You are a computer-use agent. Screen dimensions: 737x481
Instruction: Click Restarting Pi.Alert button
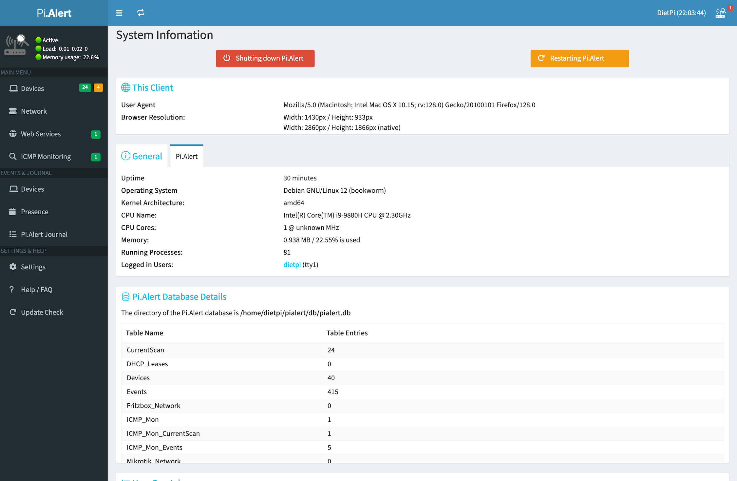tap(579, 58)
